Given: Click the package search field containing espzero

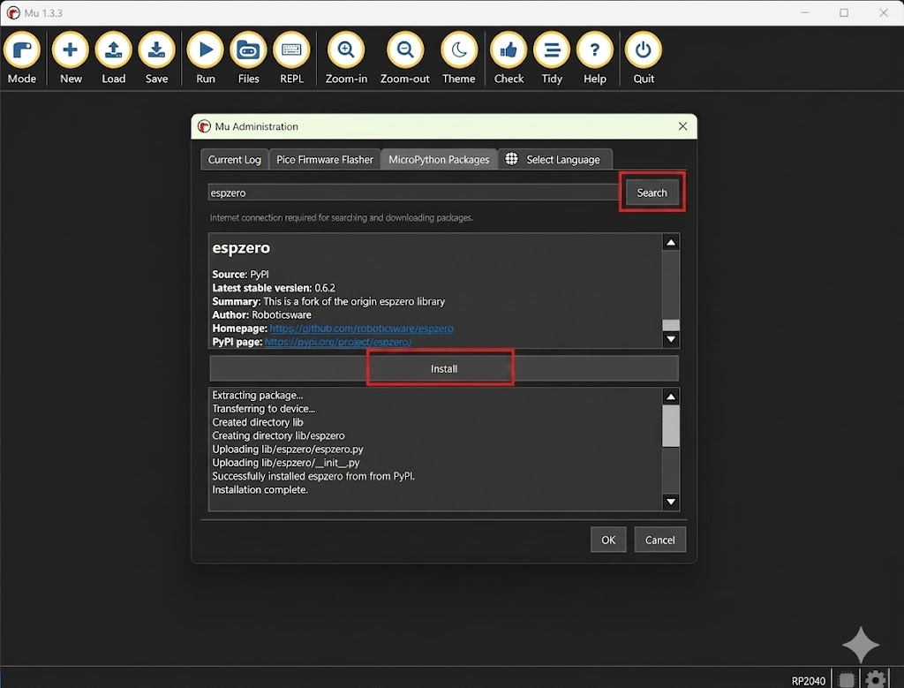Looking at the screenshot, I should point(413,193).
